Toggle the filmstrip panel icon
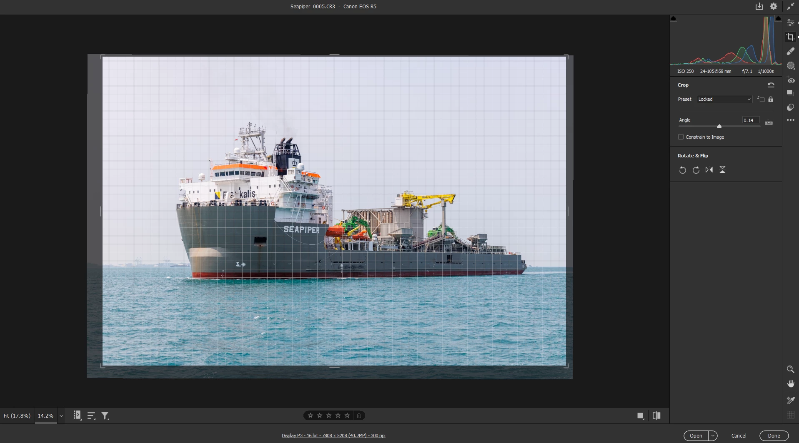799x443 pixels. click(x=77, y=415)
